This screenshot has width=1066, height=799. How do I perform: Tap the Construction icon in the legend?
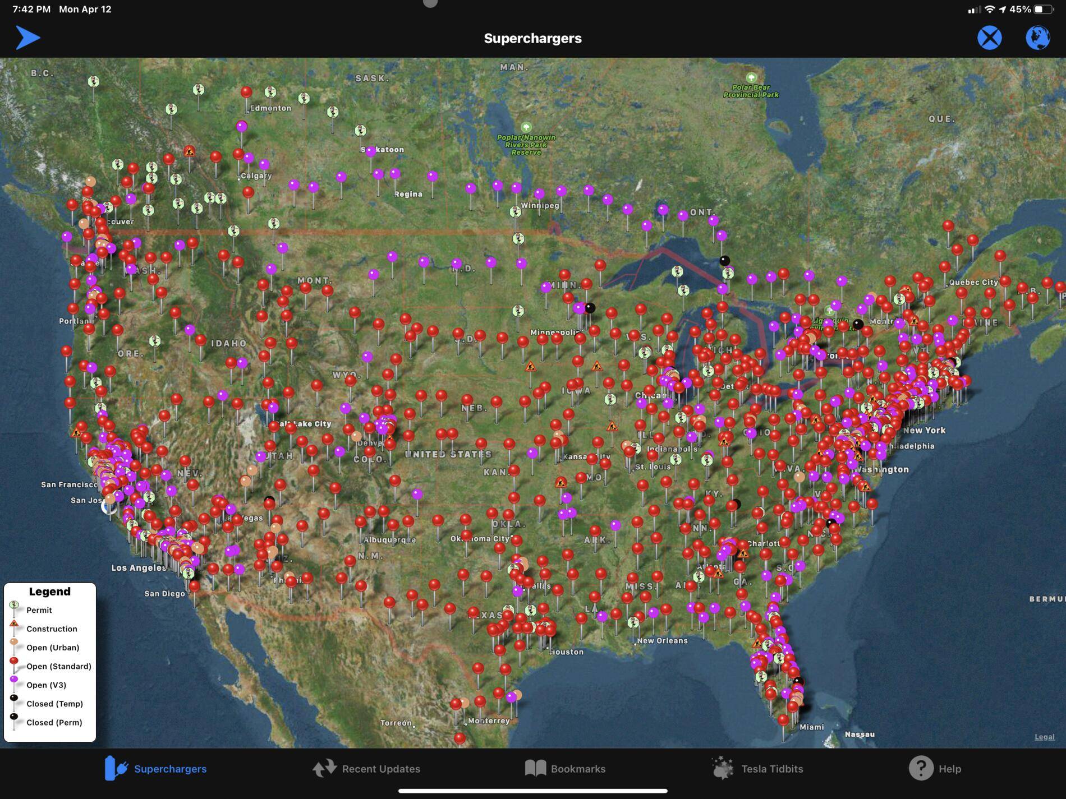14,625
